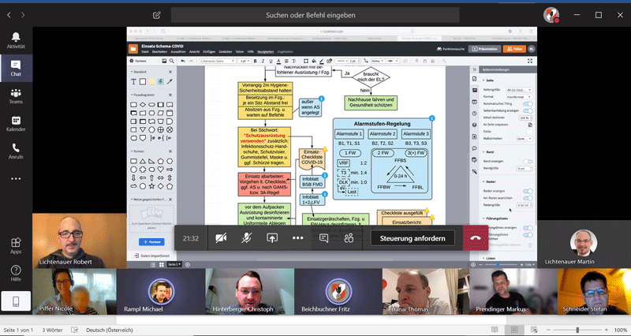631x336 pixels.
Task: Open Hilfe in the Teams sidebar
Action: [16, 273]
